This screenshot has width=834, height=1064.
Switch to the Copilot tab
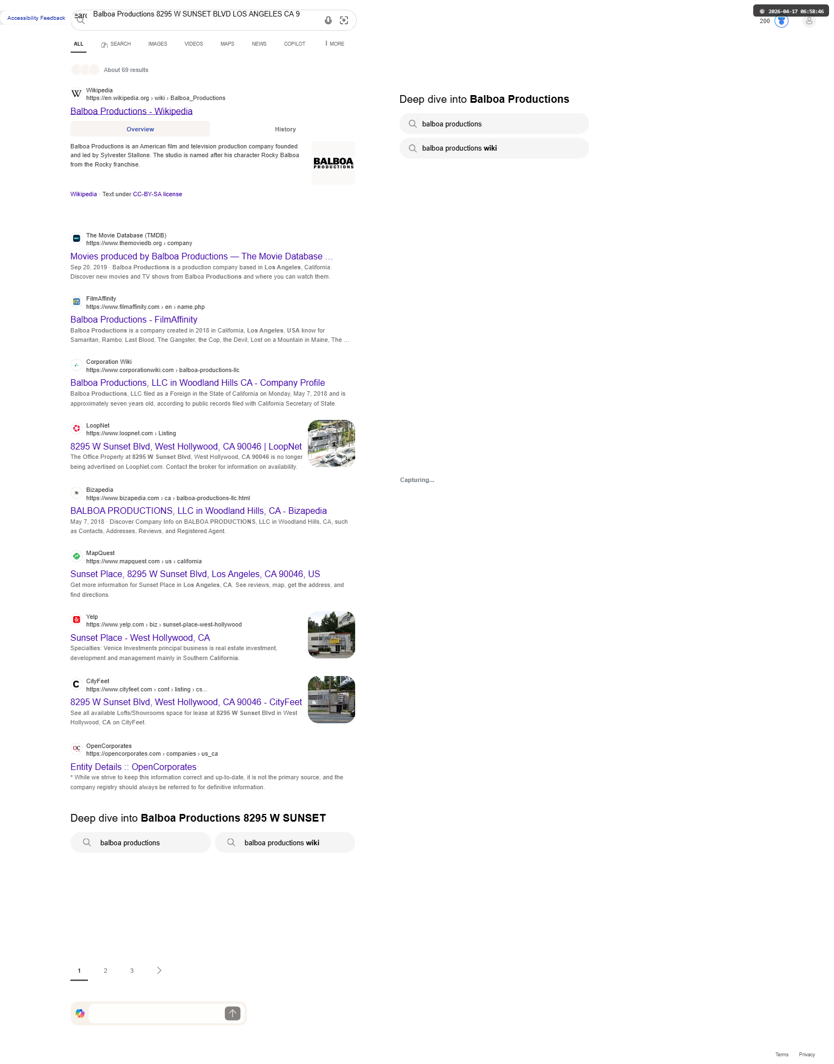(295, 44)
